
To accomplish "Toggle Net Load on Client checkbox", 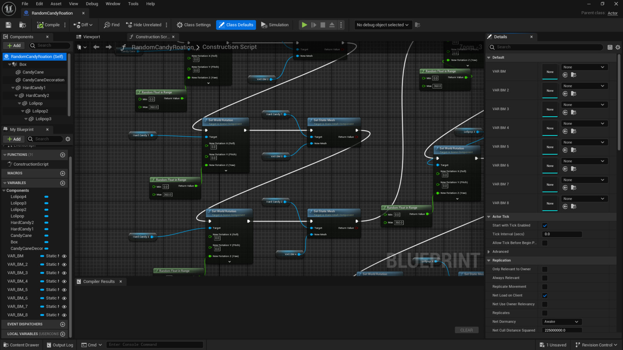I will [545, 296].
